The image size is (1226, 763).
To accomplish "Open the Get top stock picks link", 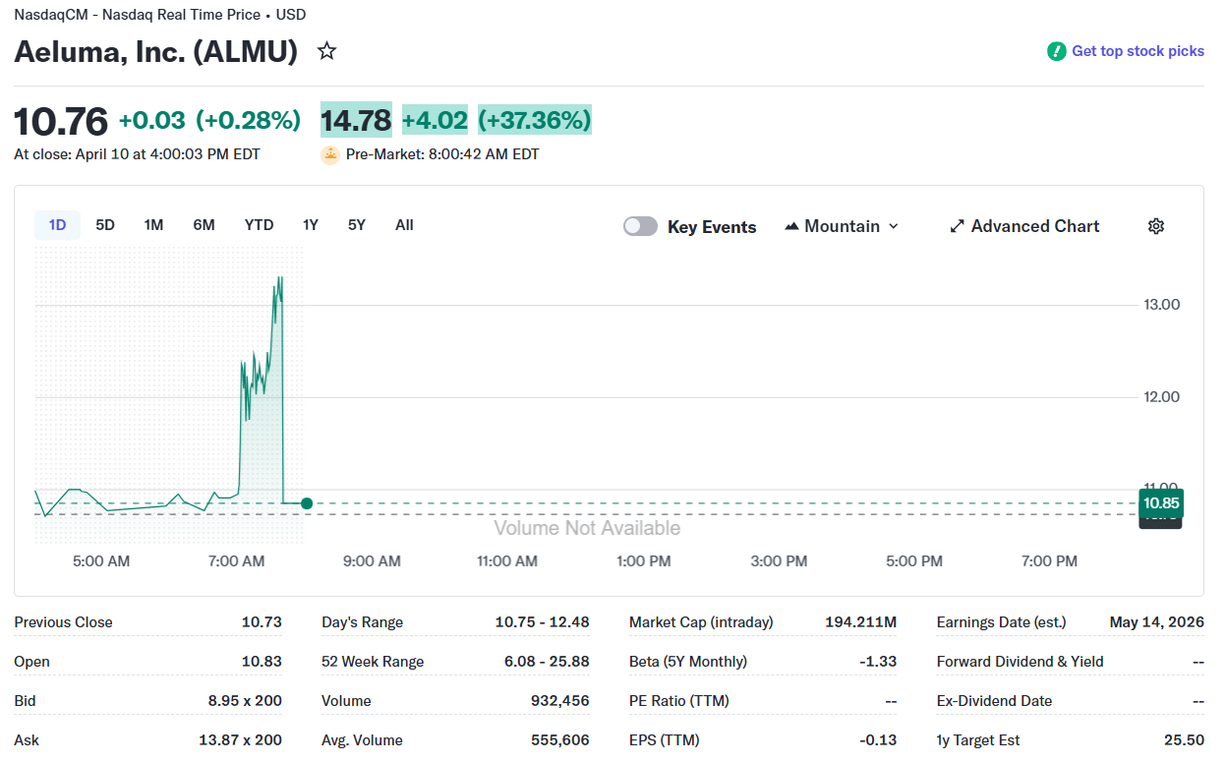I will tap(1138, 51).
